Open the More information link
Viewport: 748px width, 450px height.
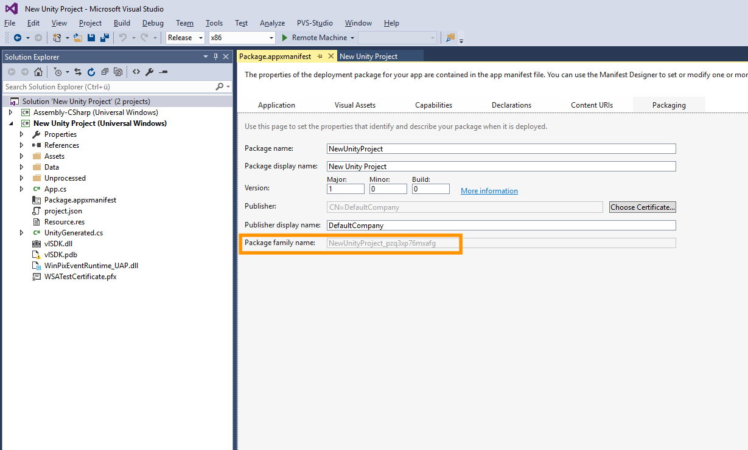tap(489, 191)
